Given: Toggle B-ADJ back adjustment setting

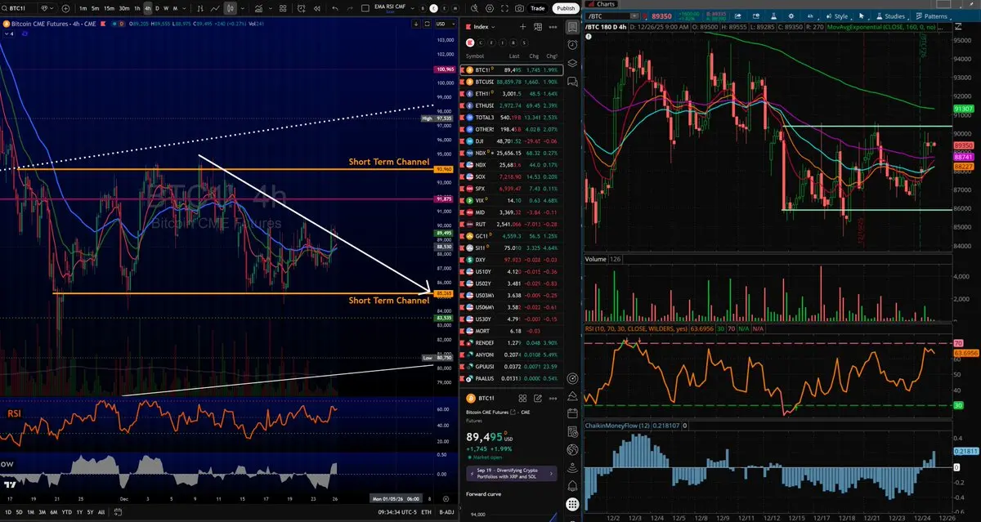Looking at the screenshot, I should pos(446,512).
